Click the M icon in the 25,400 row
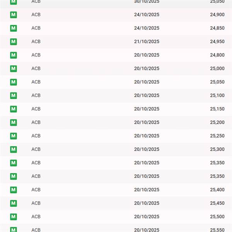The width and height of the screenshot is (232, 232). click(x=14, y=190)
